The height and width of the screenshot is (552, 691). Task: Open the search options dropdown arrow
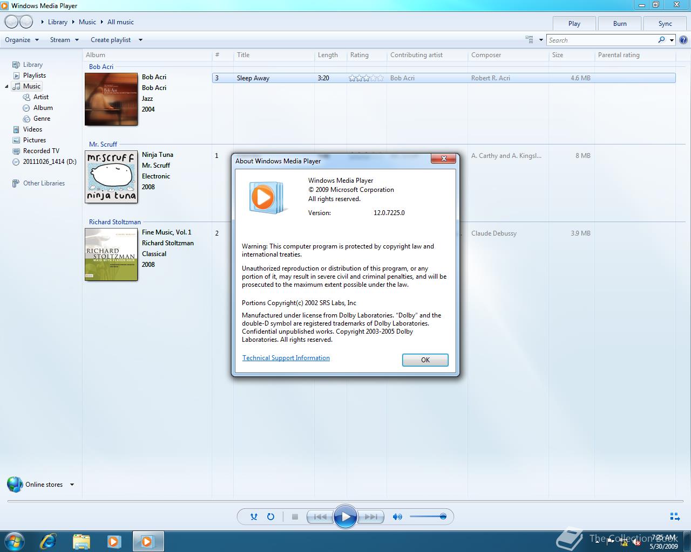(672, 40)
